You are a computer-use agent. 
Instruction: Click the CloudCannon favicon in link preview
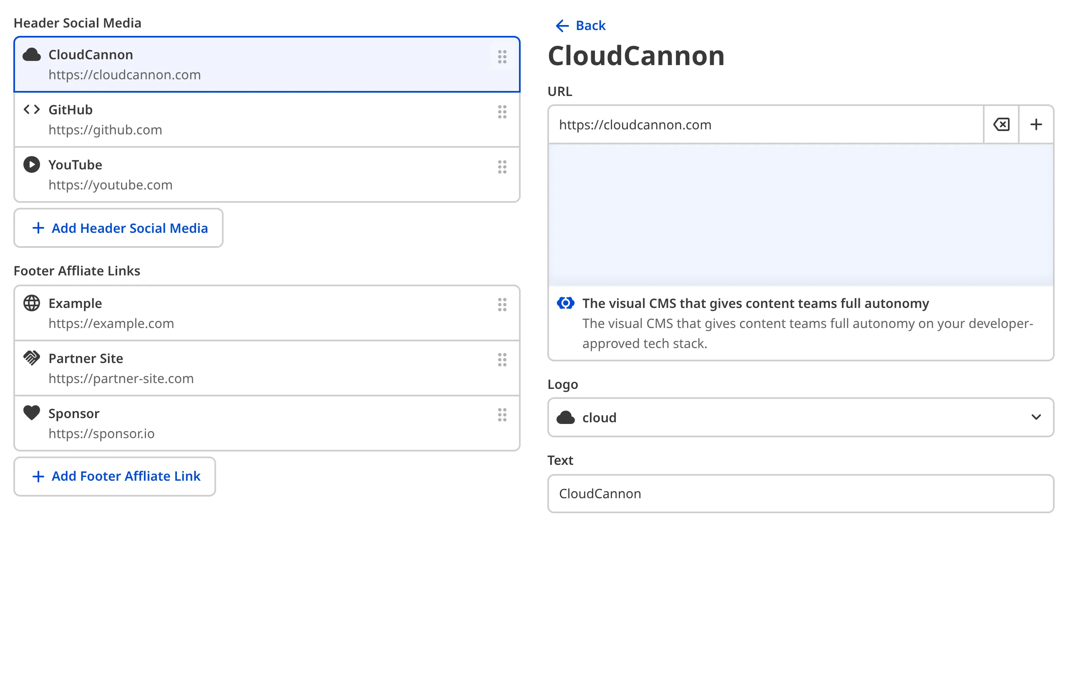[x=566, y=303]
